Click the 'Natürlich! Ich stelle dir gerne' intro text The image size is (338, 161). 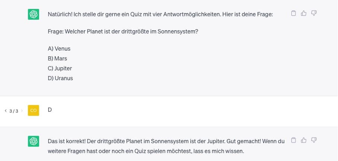[x=160, y=15]
